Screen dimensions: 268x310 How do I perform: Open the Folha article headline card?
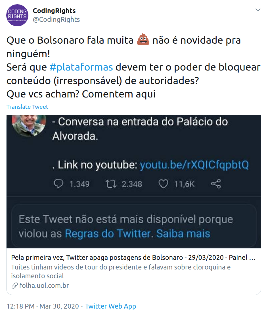click(x=134, y=271)
